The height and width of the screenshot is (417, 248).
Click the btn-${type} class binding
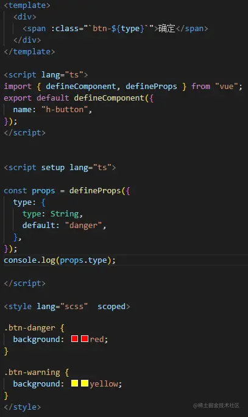pyautogui.click(x=119, y=29)
